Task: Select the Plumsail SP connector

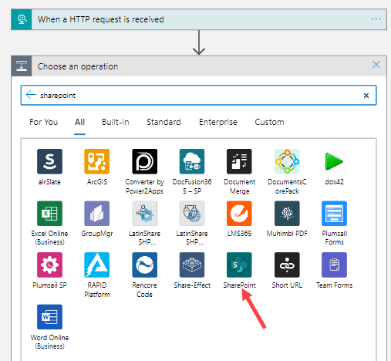Action: (49, 265)
